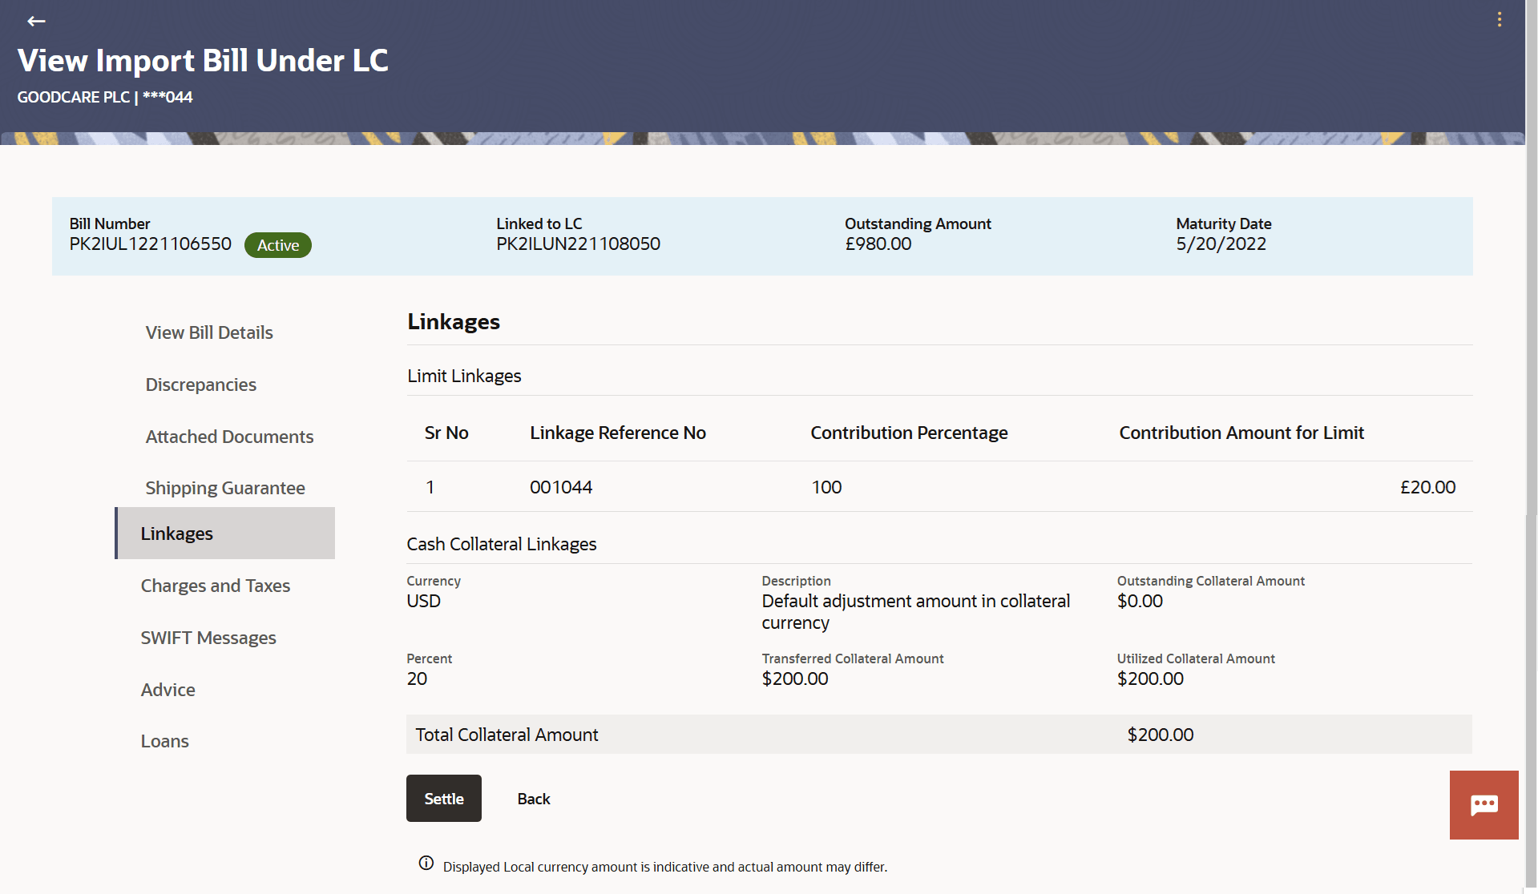Navigate to the Loans section
The image size is (1538, 894).
click(164, 741)
